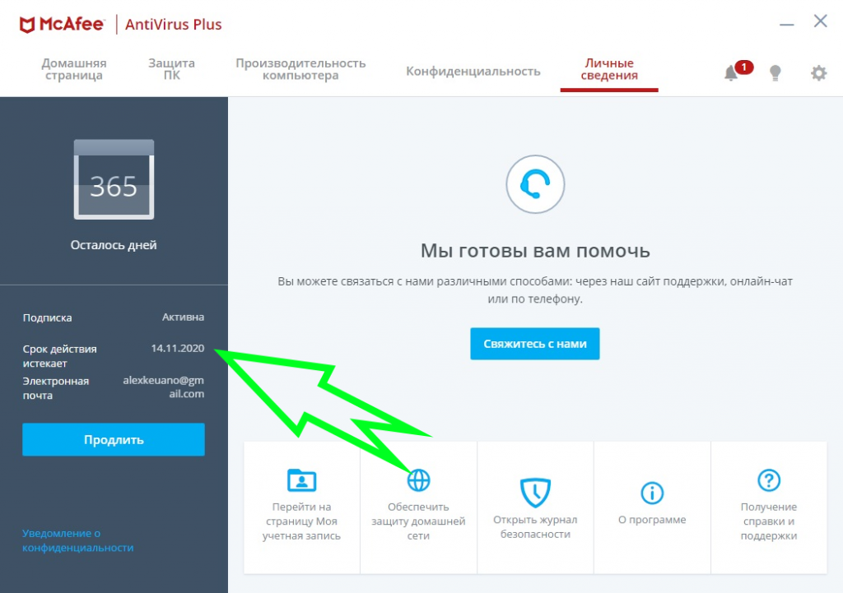Open the notifications bell icon

(731, 72)
